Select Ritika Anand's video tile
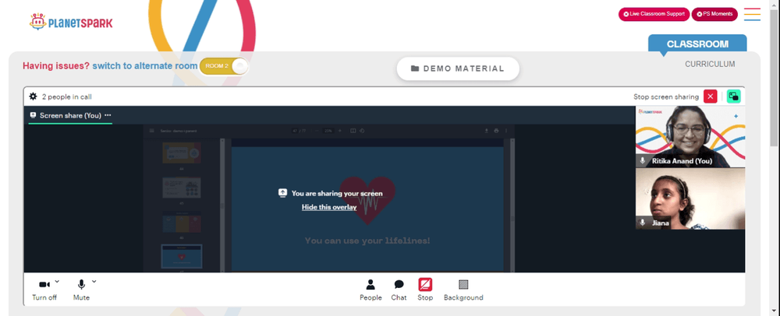 tap(690, 136)
